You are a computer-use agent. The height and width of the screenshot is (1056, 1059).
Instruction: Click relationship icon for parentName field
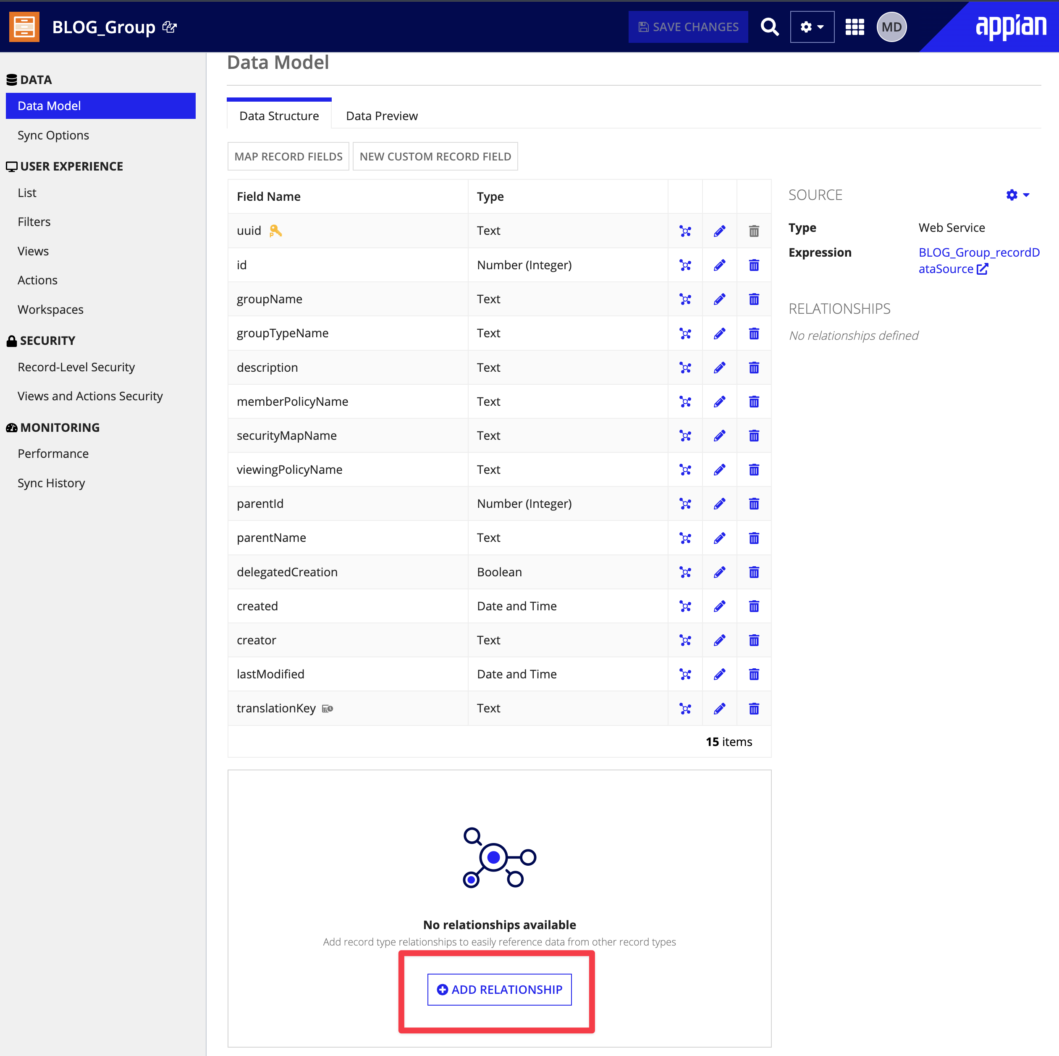pos(685,538)
